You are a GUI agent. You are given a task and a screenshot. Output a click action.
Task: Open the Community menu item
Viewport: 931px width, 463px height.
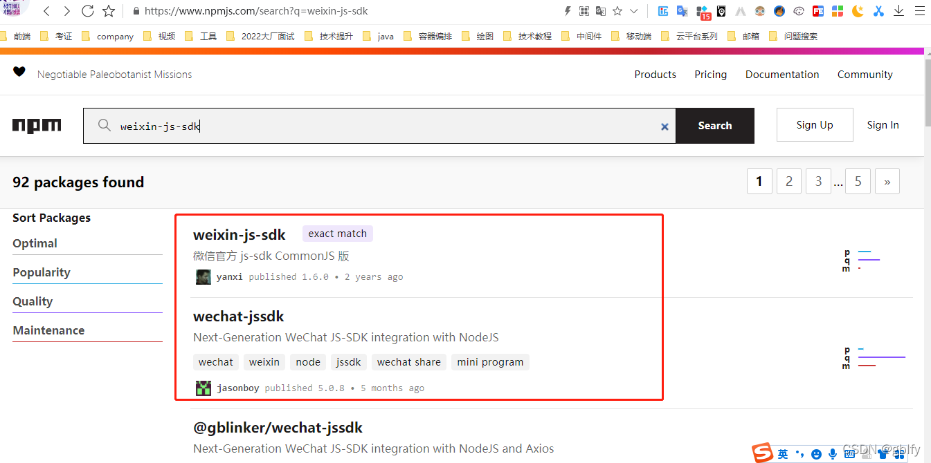865,75
